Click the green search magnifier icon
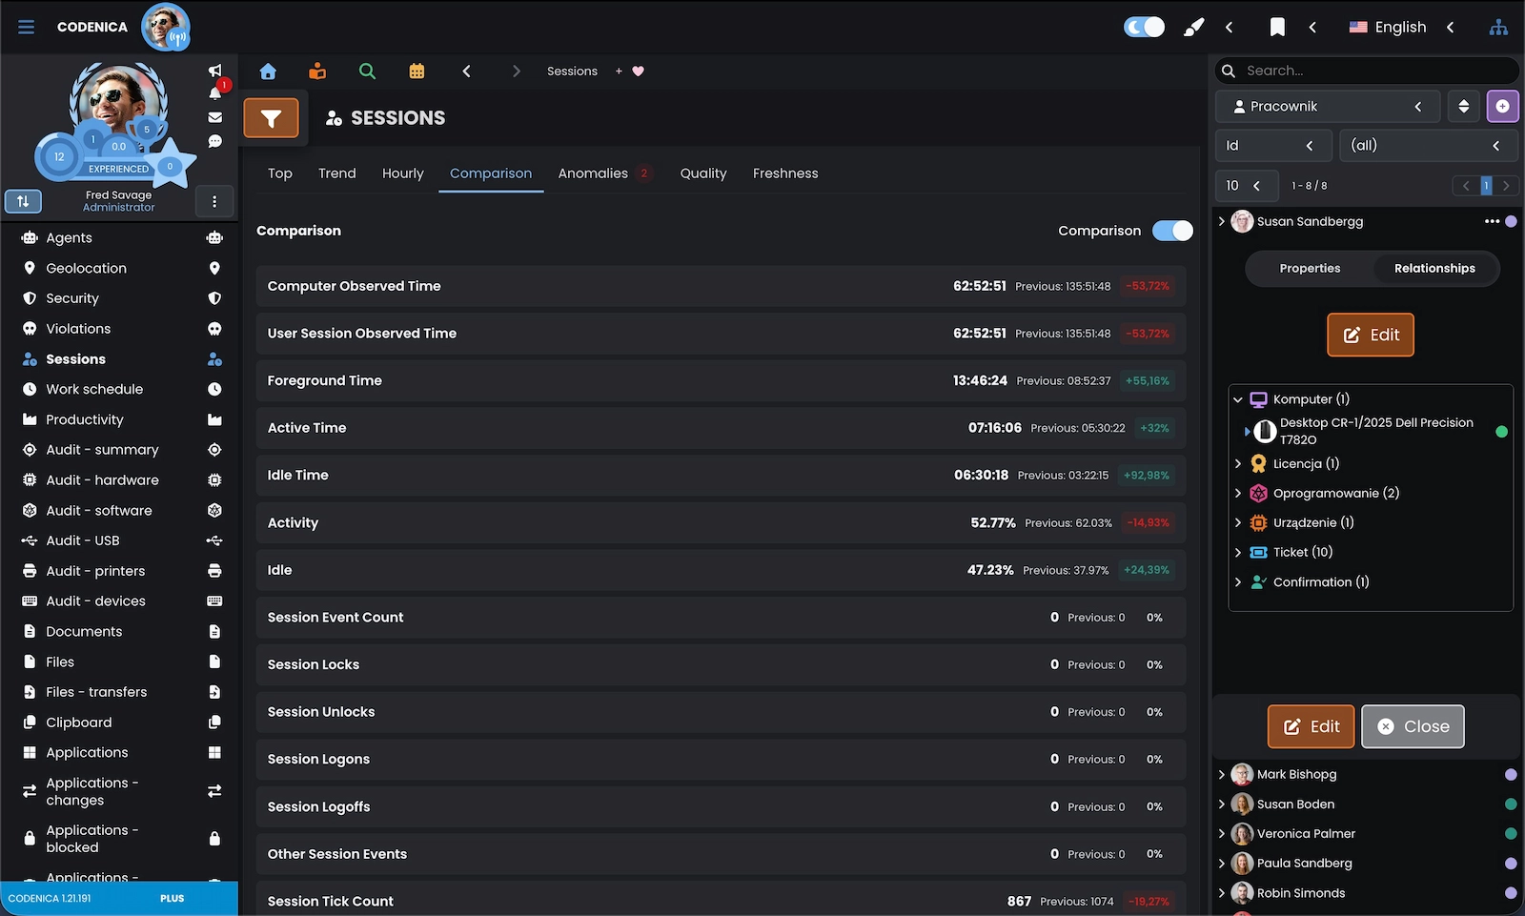The width and height of the screenshot is (1525, 916). pyautogui.click(x=367, y=71)
